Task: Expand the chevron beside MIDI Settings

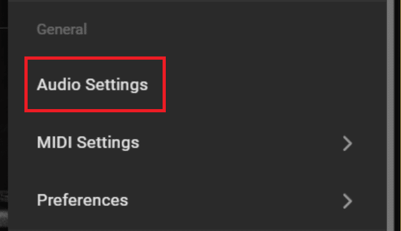Action: (x=348, y=144)
